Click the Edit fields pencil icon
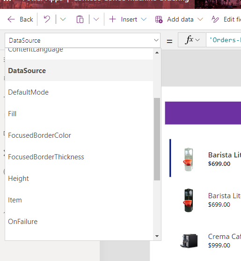This screenshot has width=241, height=261. [x=215, y=19]
